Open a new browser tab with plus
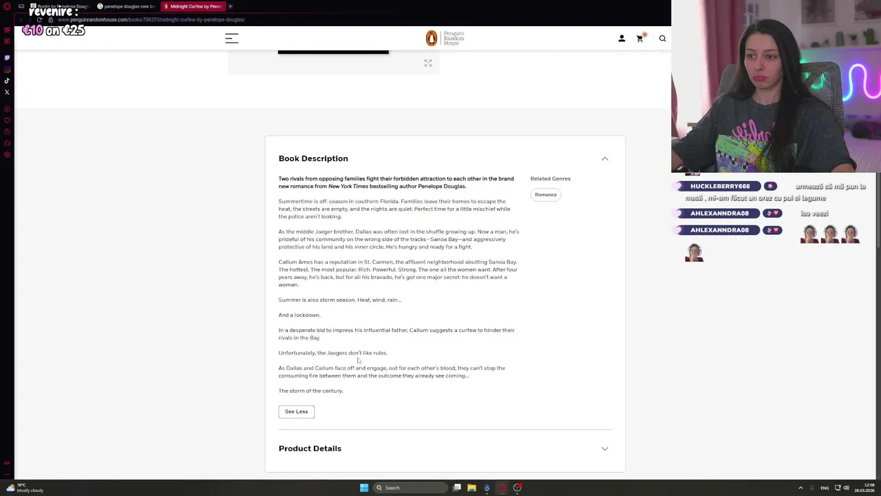Viewport: 881px width, 496px height. click(x=231, y=6)
